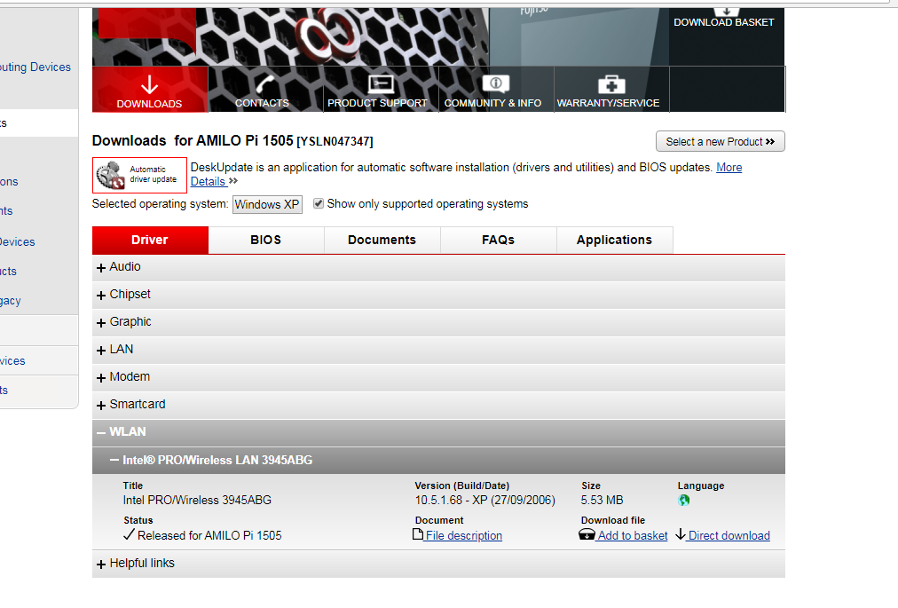Screen dimensions: 898x608
Task: Click the 5.53 MB size value
Action: tap(602, 501)
